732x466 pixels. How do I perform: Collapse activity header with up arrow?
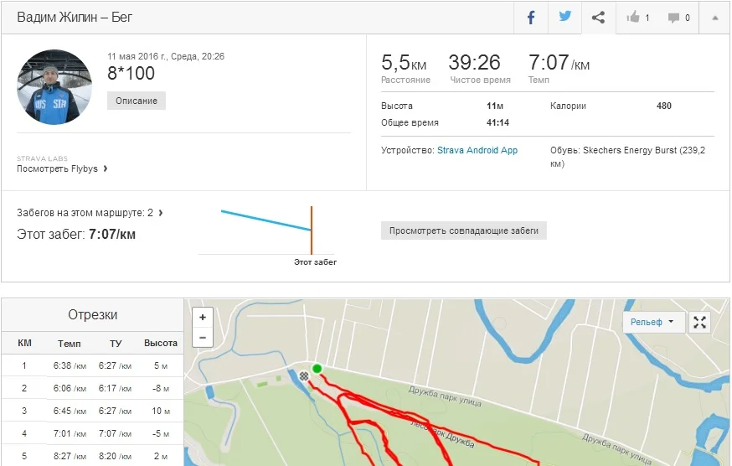(714, 18)
